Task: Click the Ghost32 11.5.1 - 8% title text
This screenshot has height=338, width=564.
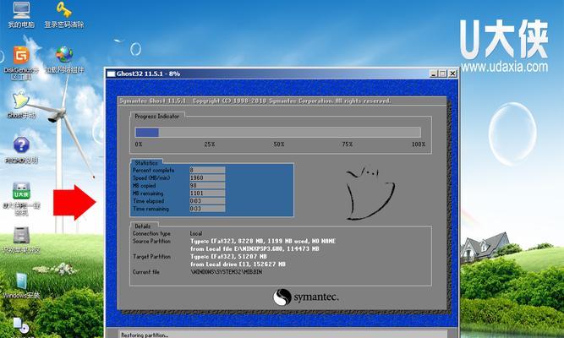Action: [148, 74]
